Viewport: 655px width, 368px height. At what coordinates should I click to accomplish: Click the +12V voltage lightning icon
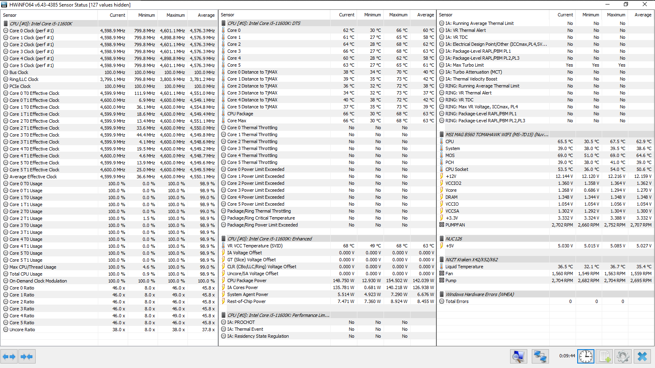pos(442,176)
